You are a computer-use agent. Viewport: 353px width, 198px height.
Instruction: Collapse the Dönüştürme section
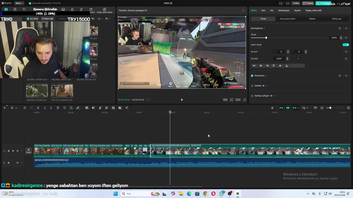264,28
